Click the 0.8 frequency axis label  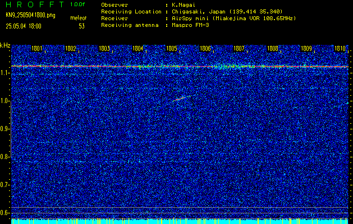pyautogui.click(x=3, y=157)
